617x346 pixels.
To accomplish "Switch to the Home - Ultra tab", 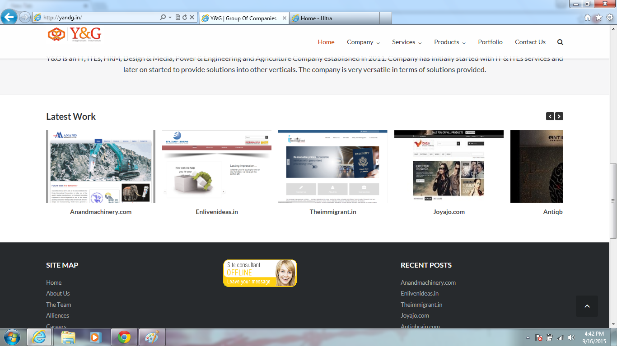I will tap(334, 18).
